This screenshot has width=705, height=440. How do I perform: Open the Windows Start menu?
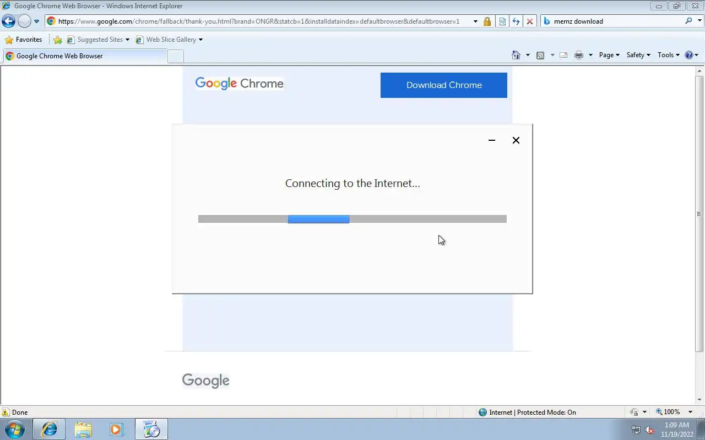(14, 429)
